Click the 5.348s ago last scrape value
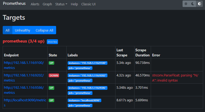The height and width of the screenshot is (112, 205). [125, 88]
